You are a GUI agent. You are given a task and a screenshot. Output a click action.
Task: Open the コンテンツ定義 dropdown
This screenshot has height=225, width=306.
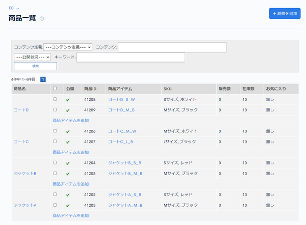68,47
